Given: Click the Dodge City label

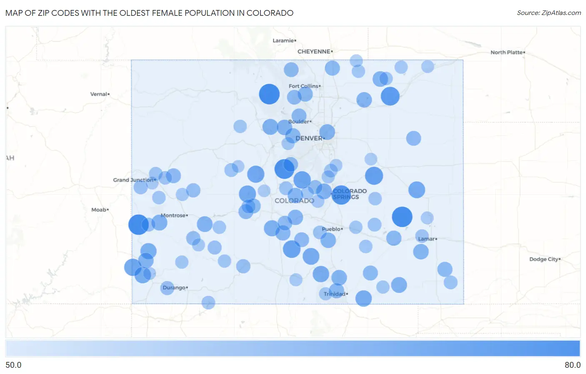Looking at the screenshot, I should tap(545, 259).
